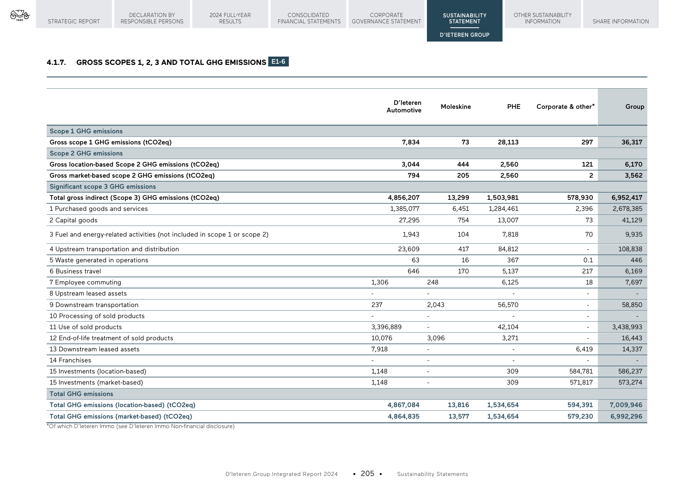Open Corporate Governance Statement tab

click(x=387, y=14)
